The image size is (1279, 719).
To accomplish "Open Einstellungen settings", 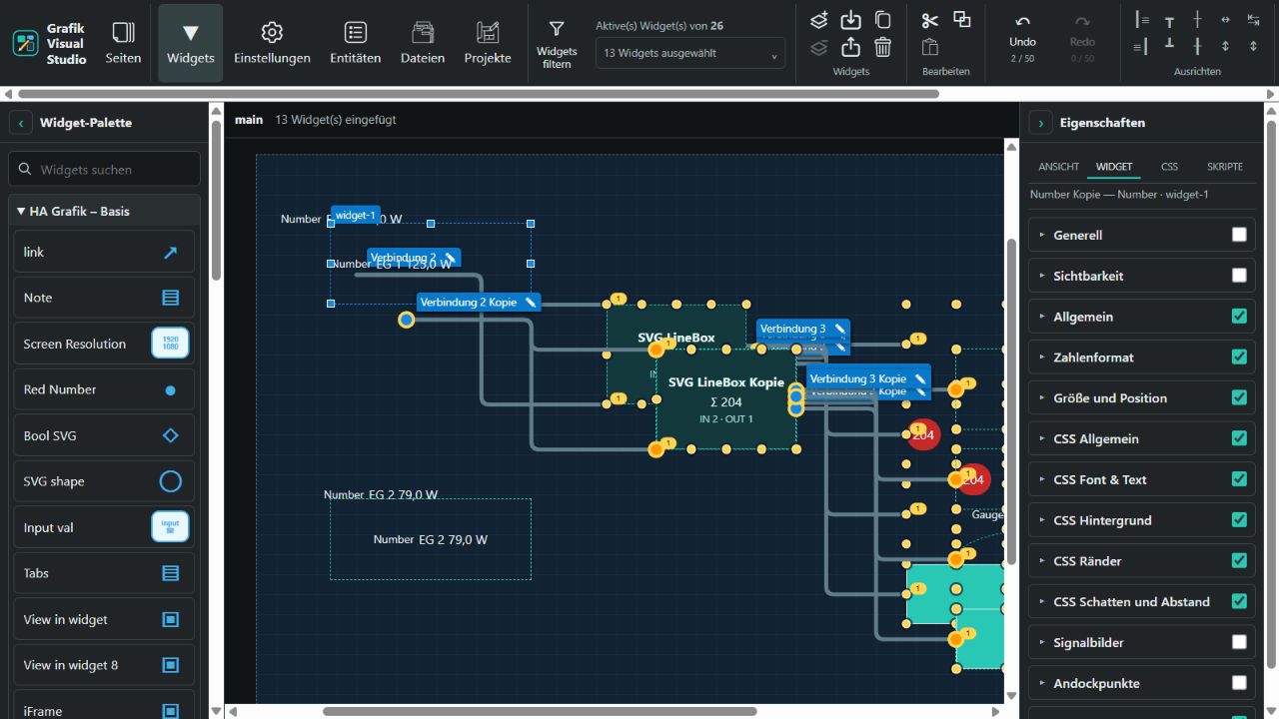I will (272, 43).
